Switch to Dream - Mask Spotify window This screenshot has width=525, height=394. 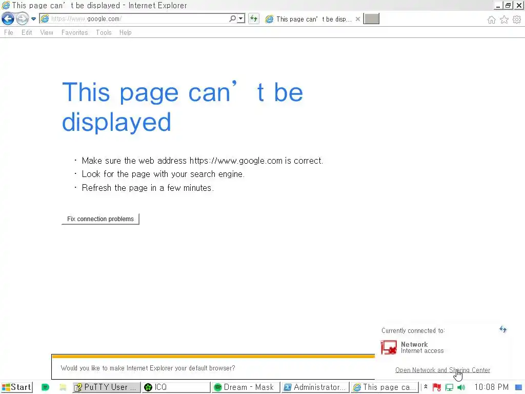tap(246, 387)
